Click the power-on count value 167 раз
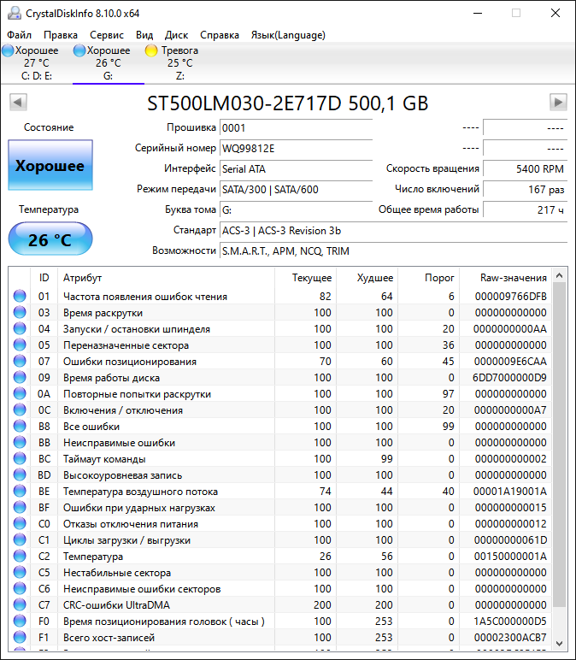The height and width of the screenshot is (660, 576). click(x=525, y=190)
